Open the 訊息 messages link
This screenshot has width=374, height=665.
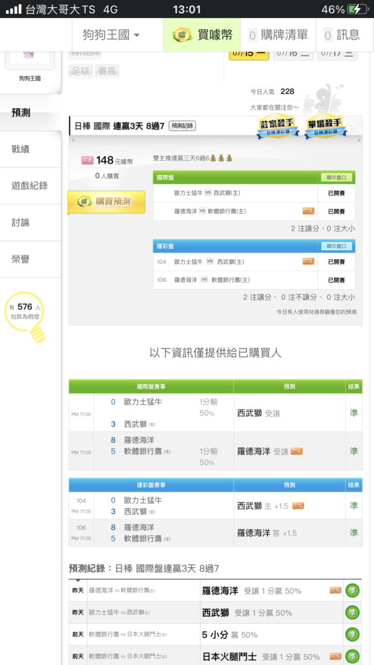(342, 35)
